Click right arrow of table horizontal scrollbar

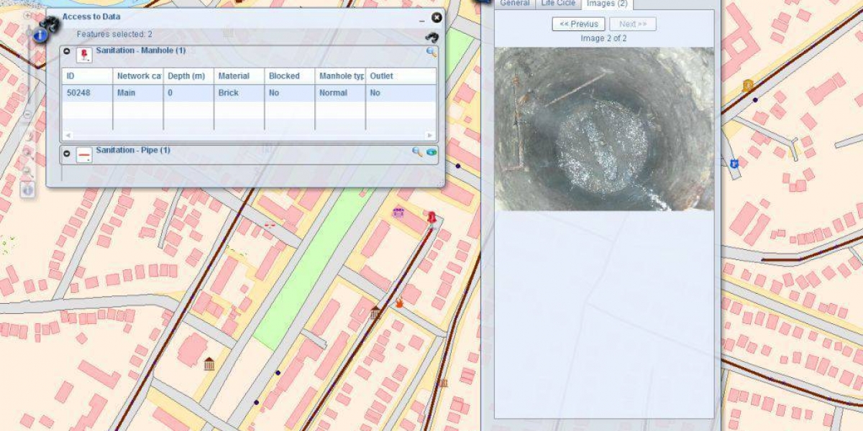coord(431,135)
